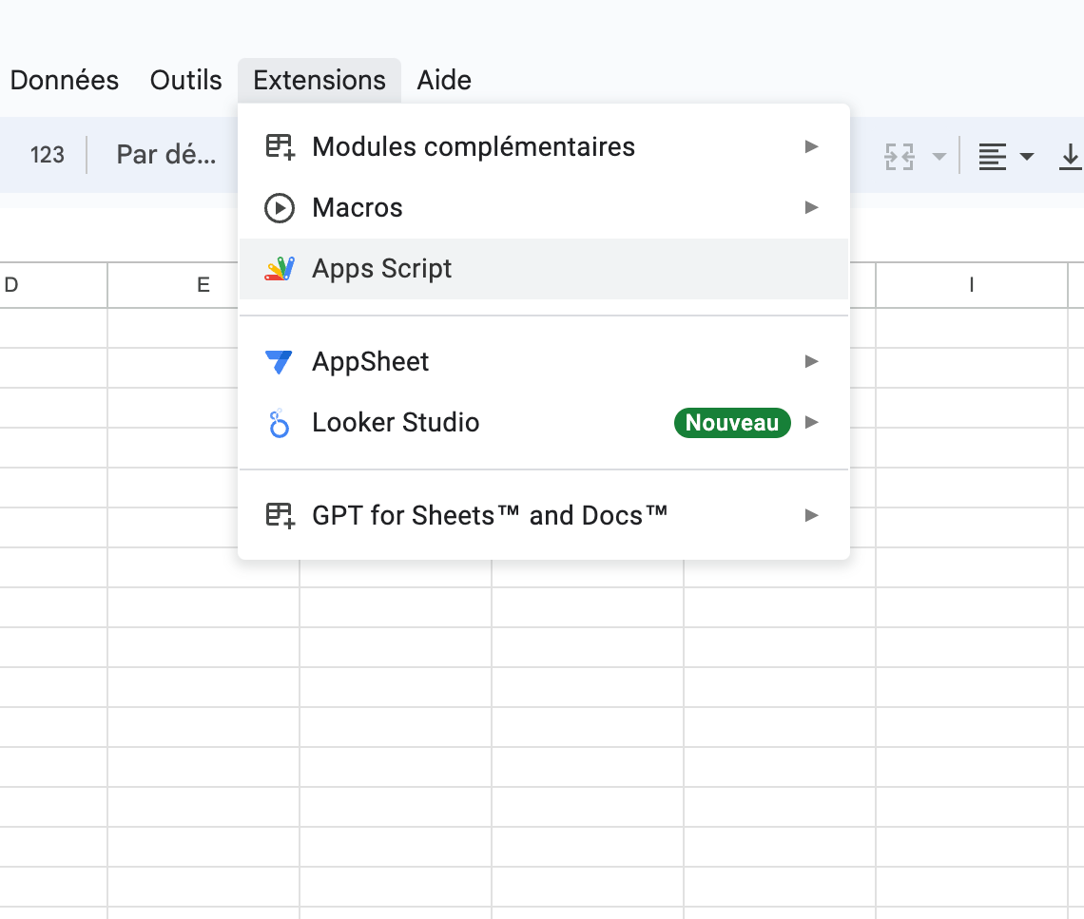Click the 123 number format button
Viewport: 1084px width, 919px height.
coord(47,155)
